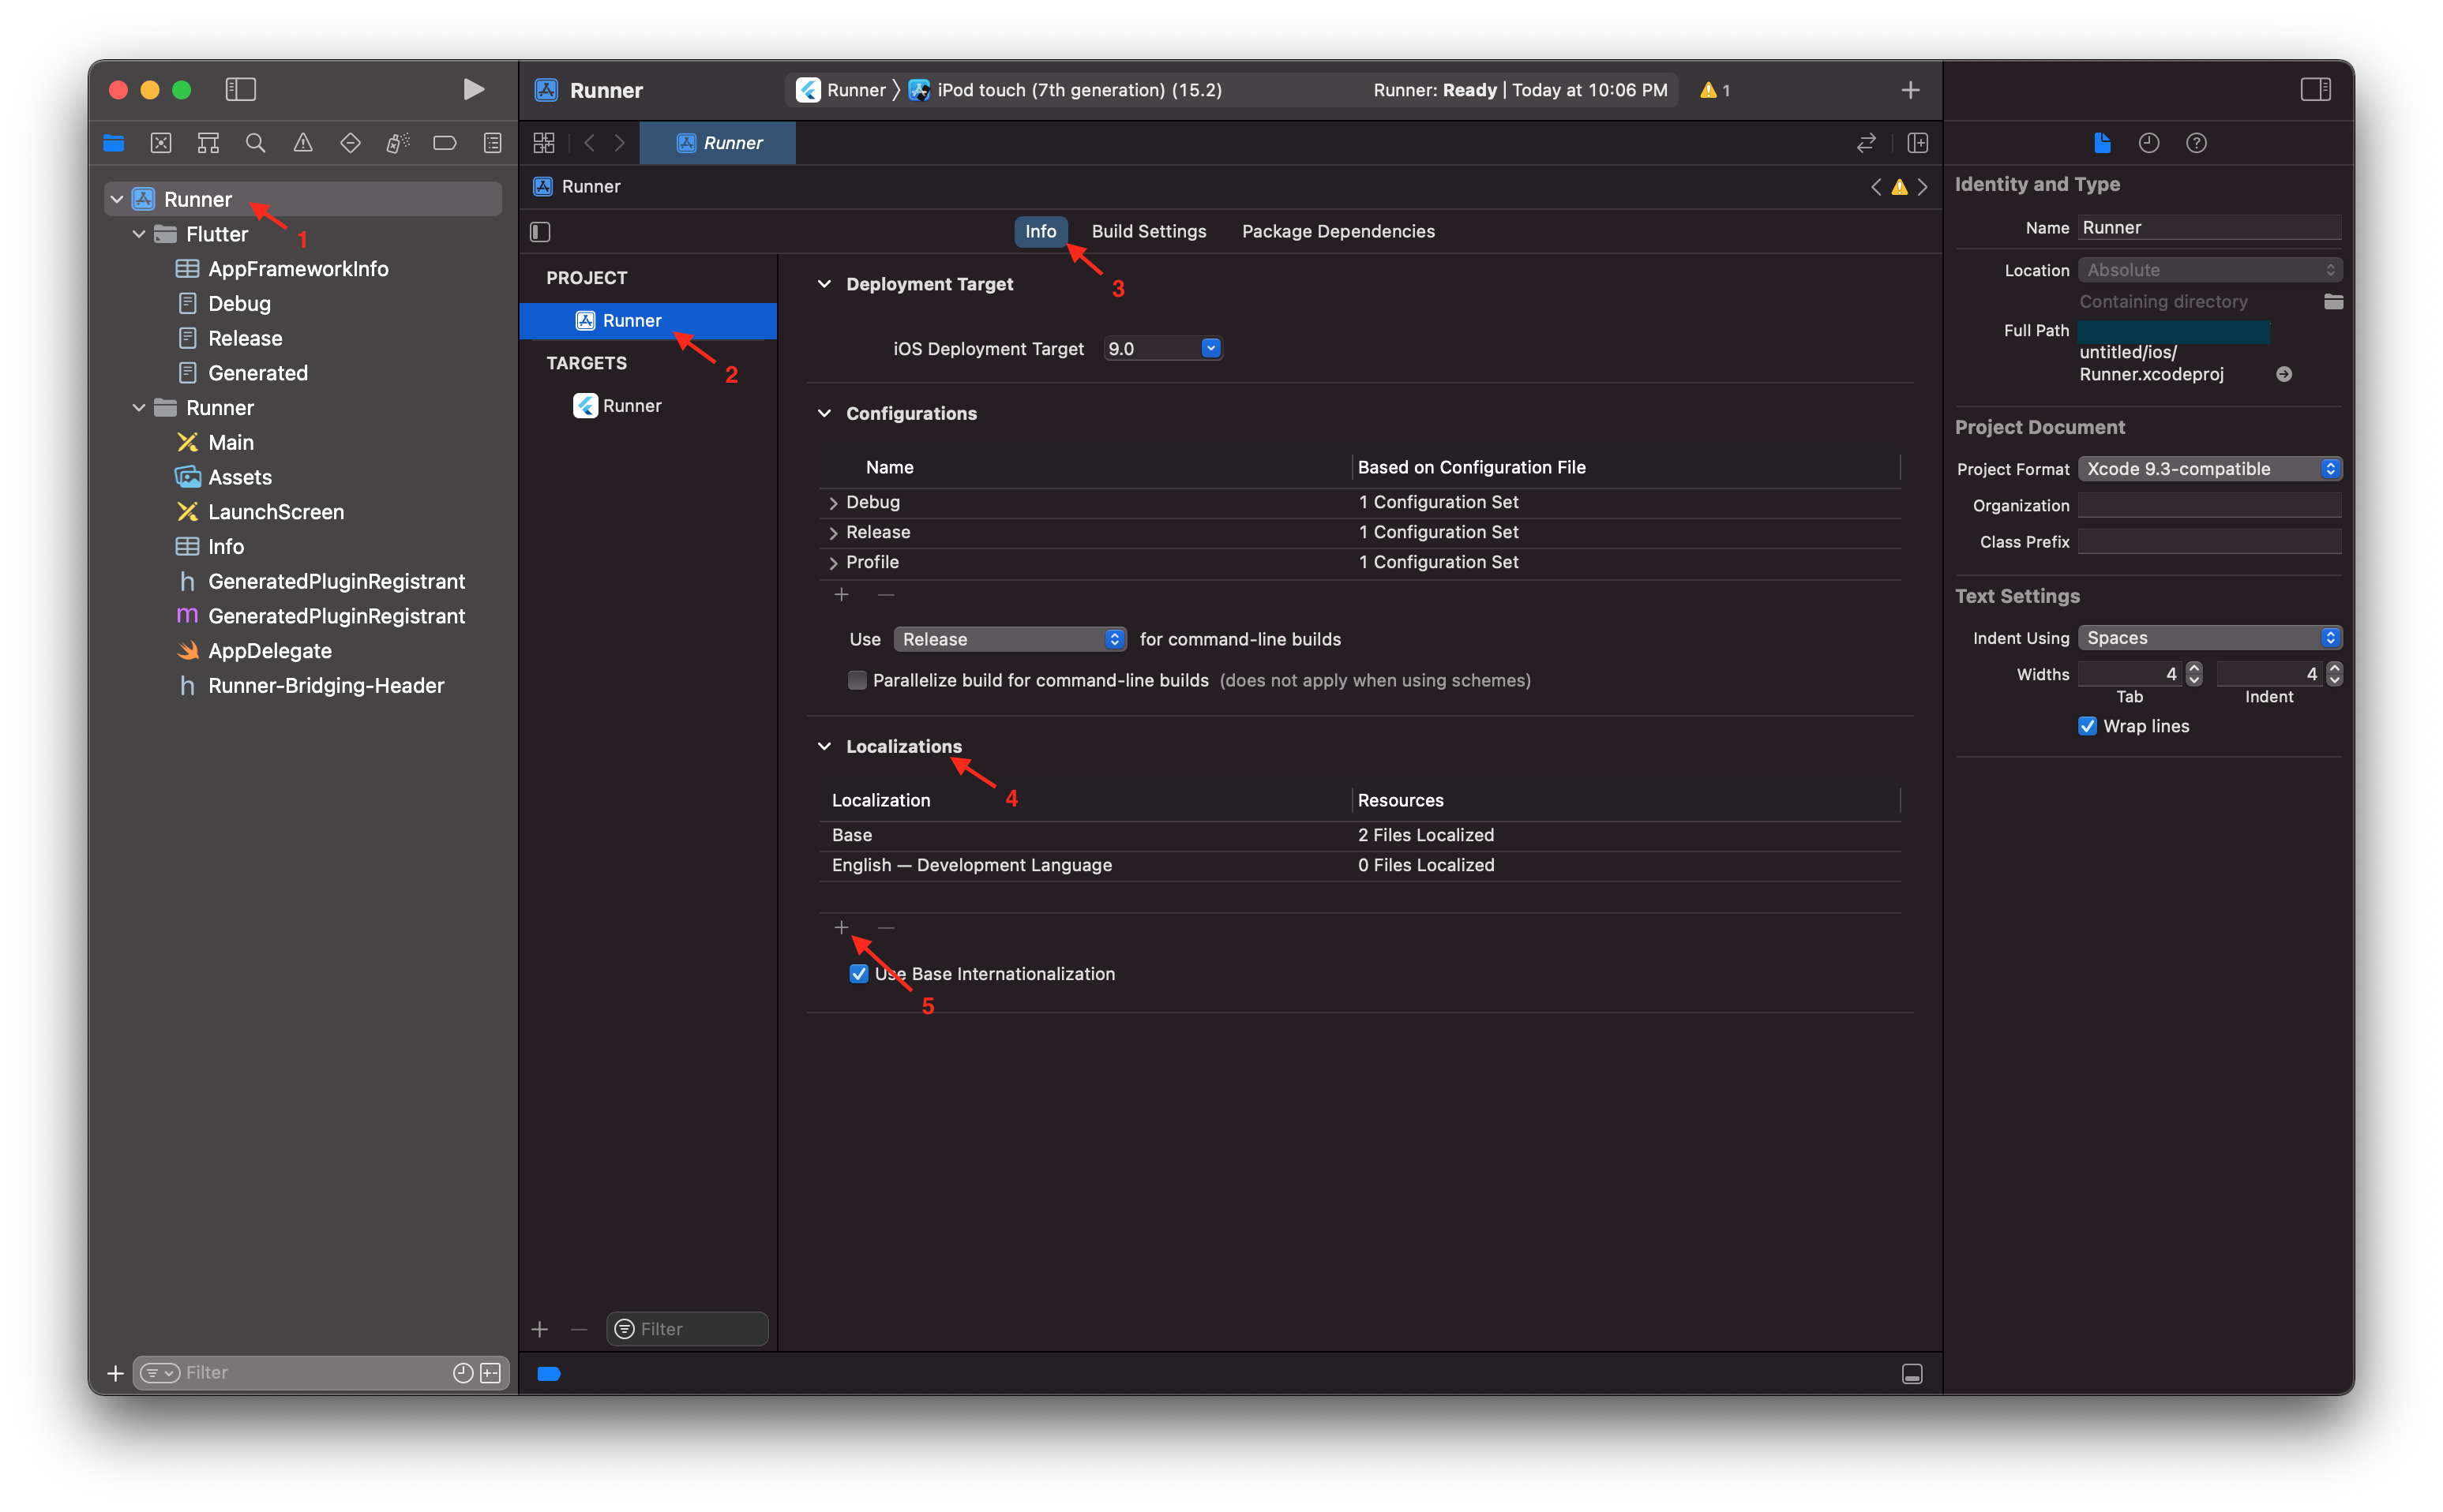Toggle the Wrap lines checkbox
The width and height of the screenshot is (2443, 1512).
point(2087,726)
